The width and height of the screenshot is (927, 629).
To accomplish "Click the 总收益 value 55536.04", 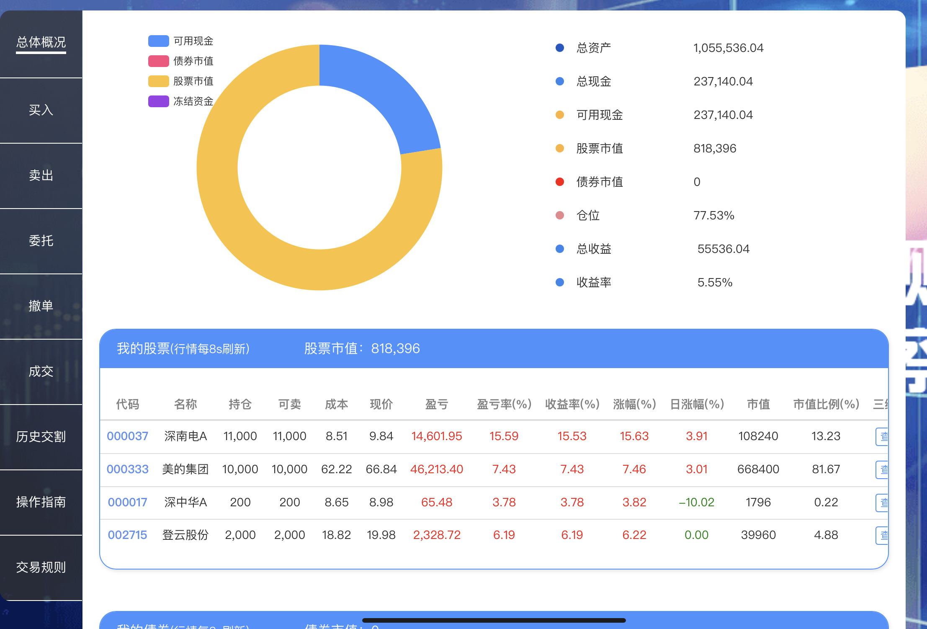I will [x=724, y=249].
